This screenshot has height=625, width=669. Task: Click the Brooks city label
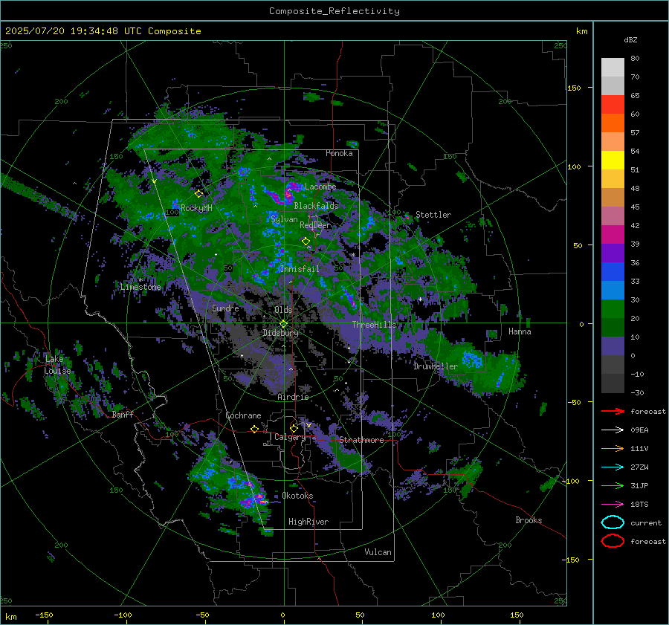tap(529, 520)
